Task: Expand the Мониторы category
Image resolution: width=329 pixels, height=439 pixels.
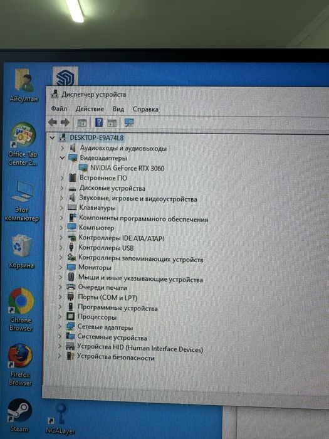Action: 60,267
